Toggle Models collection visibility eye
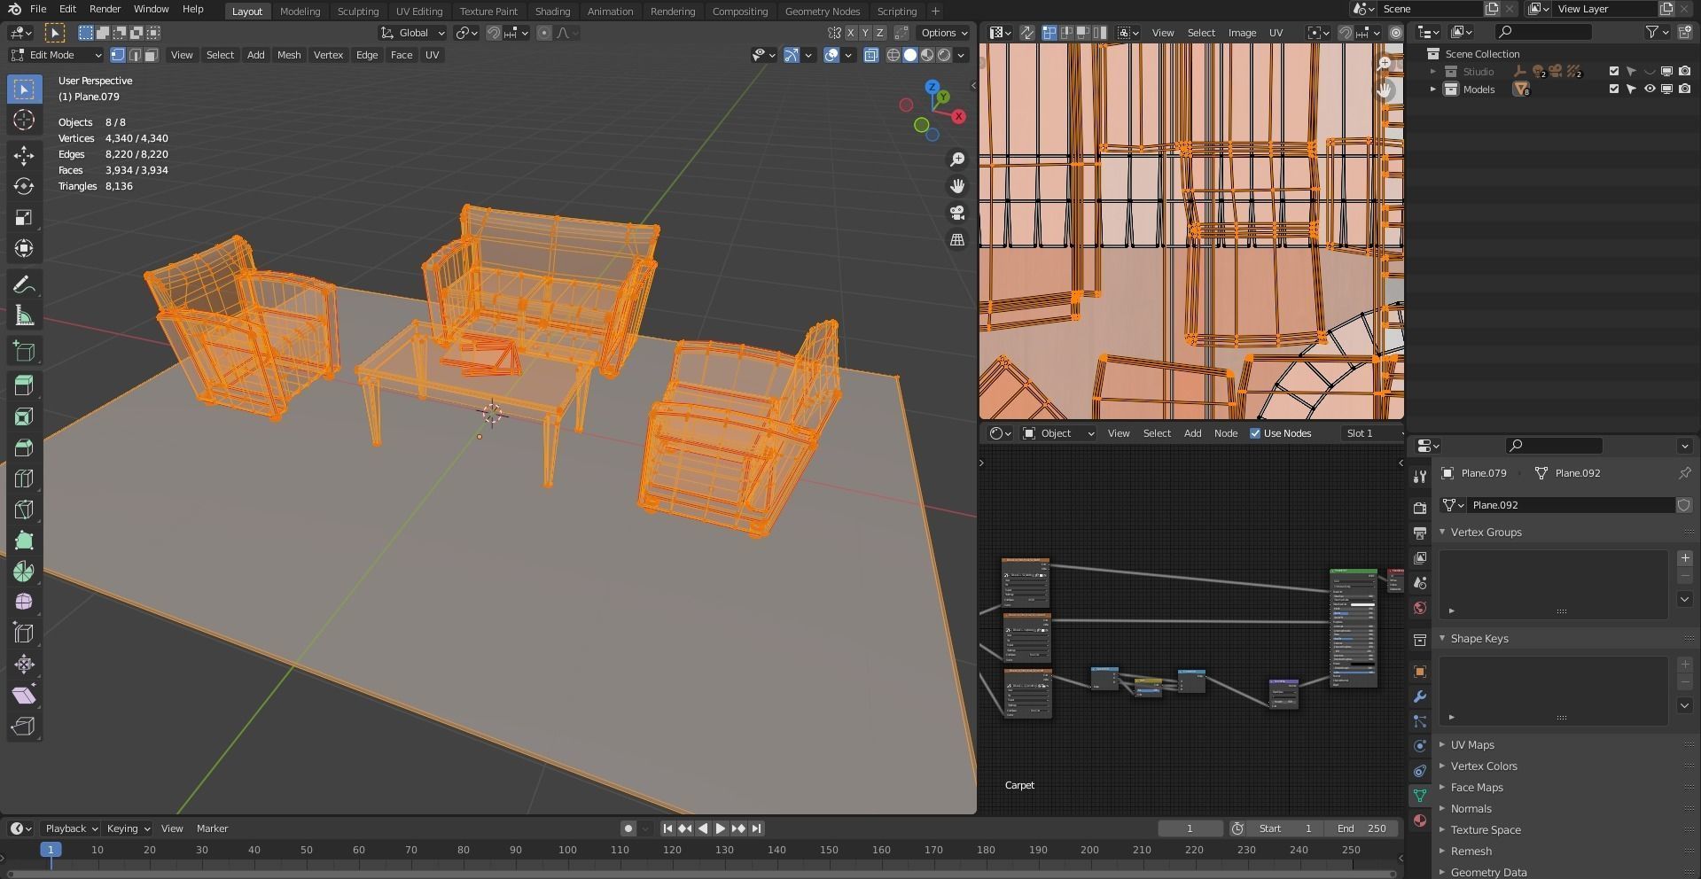This screenshot has width=1701, height=879. (1650, 89)
